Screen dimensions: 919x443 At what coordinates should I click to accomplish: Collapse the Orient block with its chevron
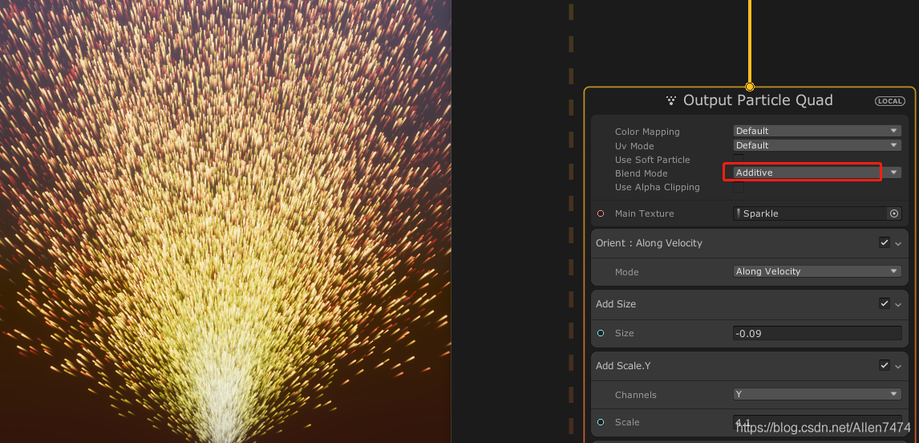(x=898, y=243)
